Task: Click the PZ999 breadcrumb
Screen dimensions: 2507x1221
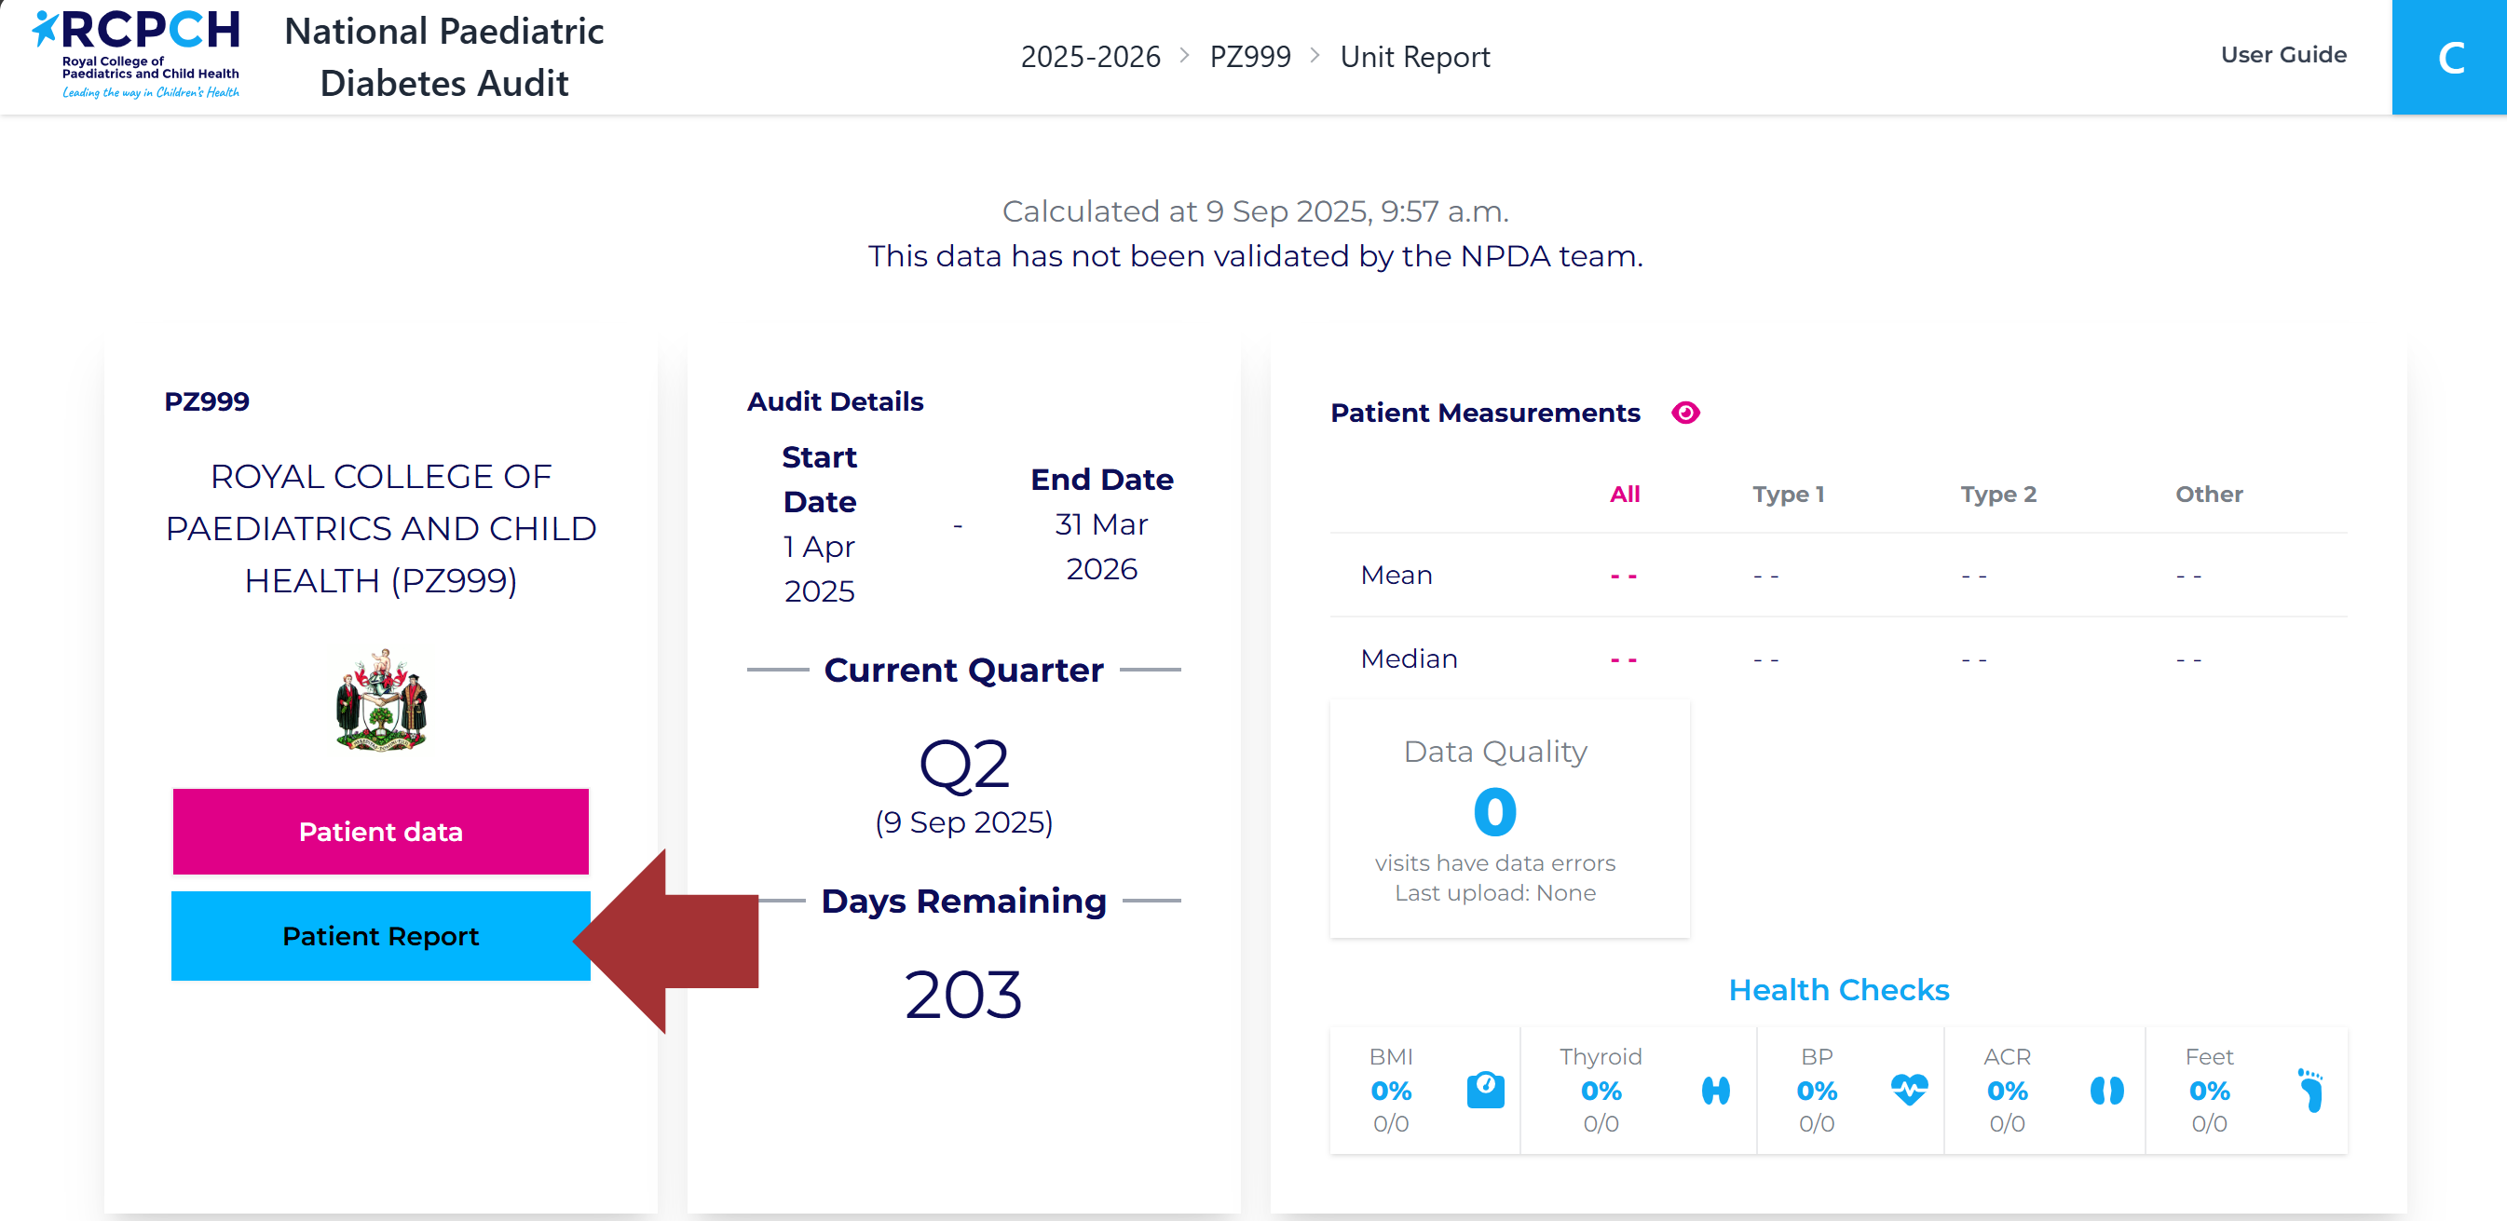Action: click(1249, 58)
